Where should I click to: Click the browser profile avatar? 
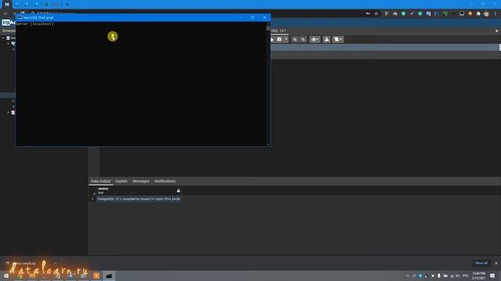(x=486, y=14)
